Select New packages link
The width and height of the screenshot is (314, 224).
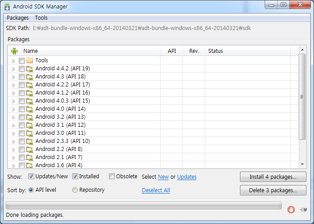pos(163,177)
